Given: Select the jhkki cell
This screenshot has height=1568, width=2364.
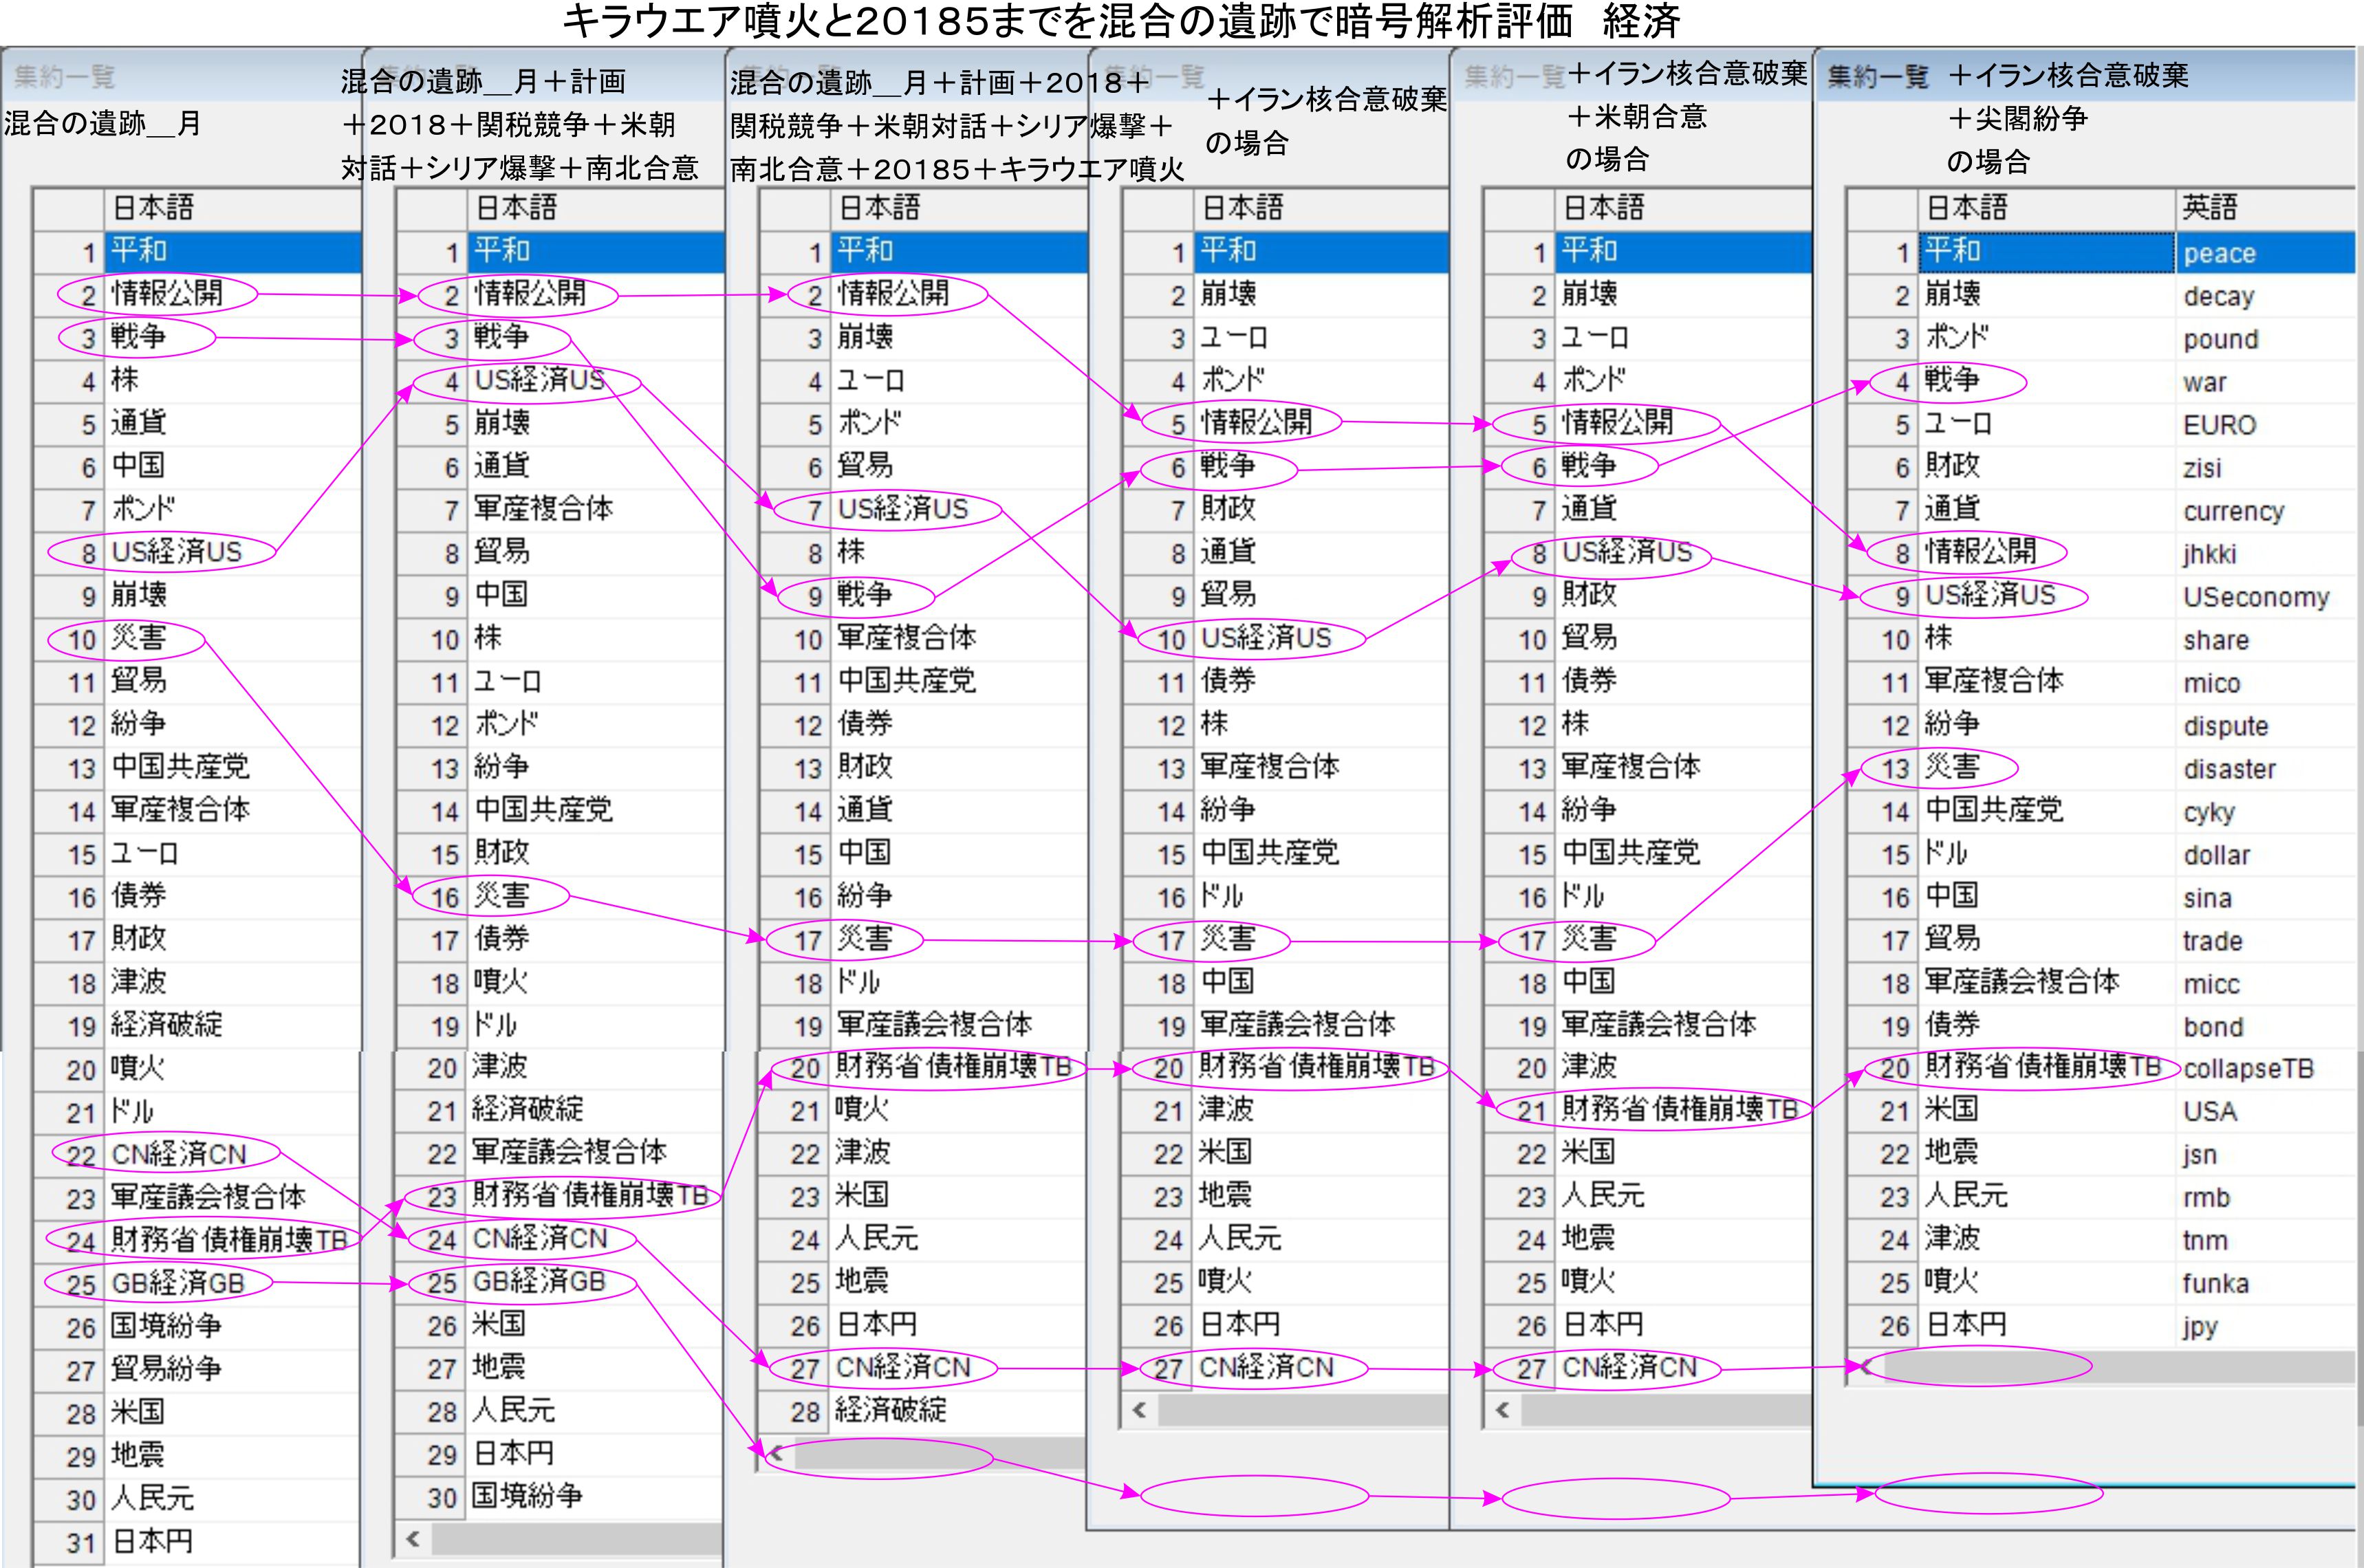Looking at the screenshot, I should click(x=2209, y=554).
